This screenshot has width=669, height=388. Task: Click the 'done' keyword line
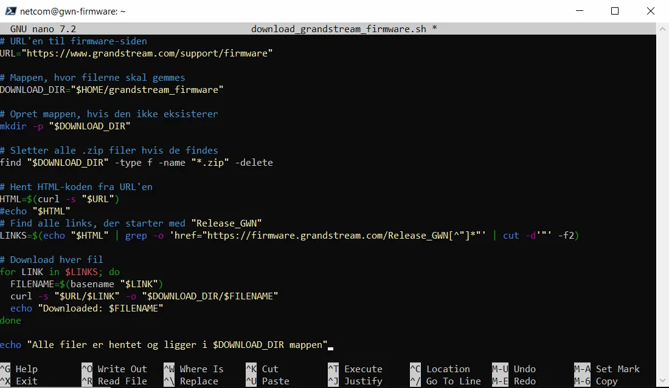(11, 320)
